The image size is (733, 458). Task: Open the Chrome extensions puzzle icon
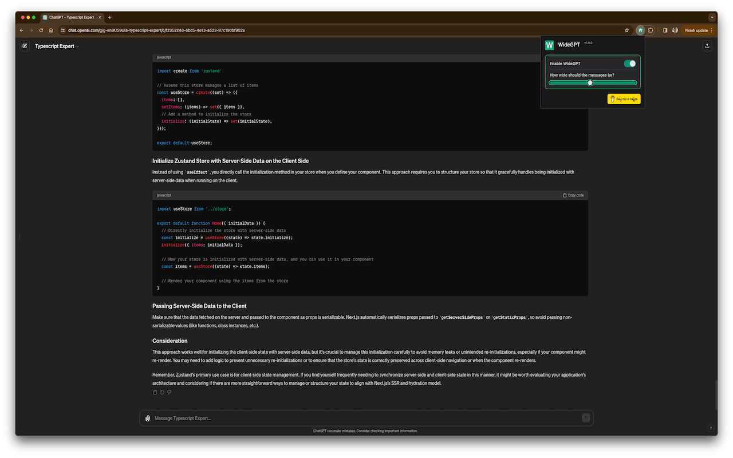tap(651, 30)
